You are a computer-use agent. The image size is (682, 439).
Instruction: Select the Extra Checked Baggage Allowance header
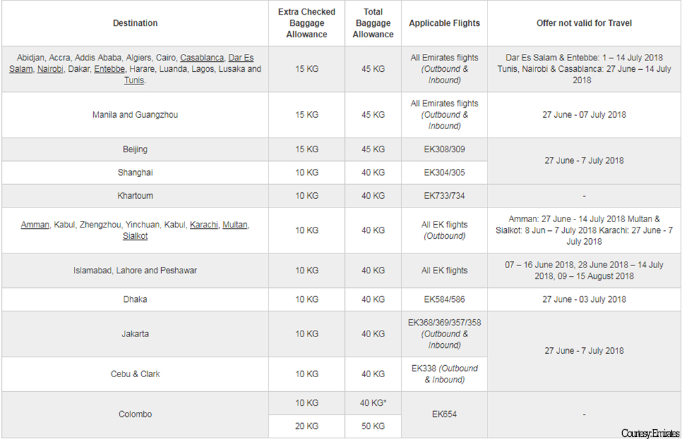[x=306, y=23]
